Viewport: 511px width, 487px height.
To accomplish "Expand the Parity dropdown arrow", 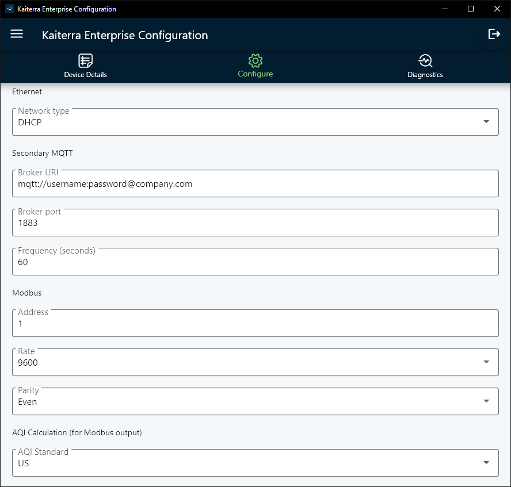I will (x=486, y=401).
